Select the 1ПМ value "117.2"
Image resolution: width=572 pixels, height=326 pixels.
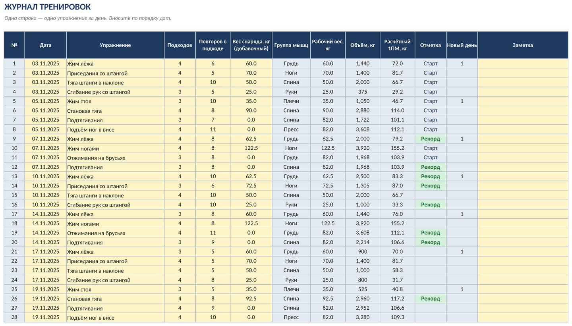tap(397, 299)
